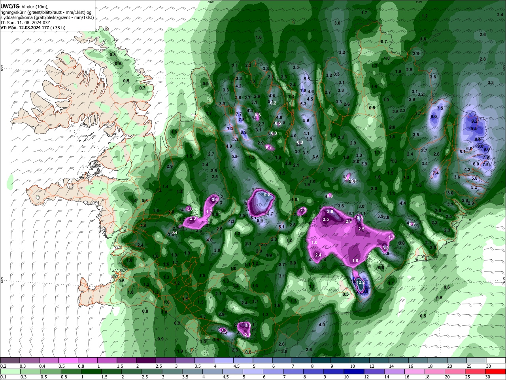The height and width of the screenshot is (380, 506).
Task: Click the 5.5 precipitation value on the map
Action: [x=307, y=79]
